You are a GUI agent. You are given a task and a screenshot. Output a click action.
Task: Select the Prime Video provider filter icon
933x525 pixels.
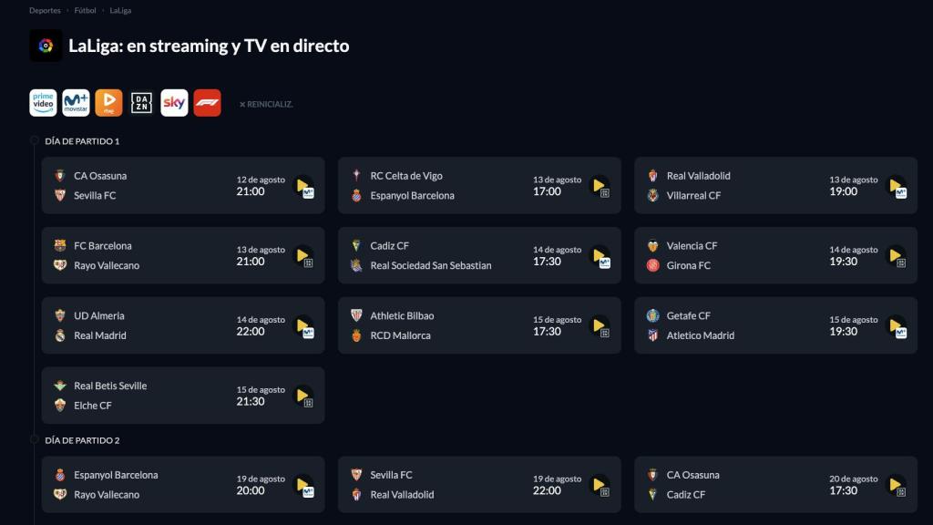pos(42,103)
